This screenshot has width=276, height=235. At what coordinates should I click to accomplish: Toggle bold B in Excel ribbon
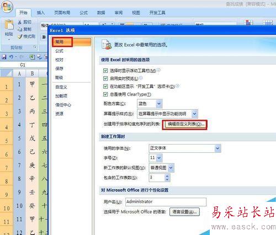click(44, 37)
